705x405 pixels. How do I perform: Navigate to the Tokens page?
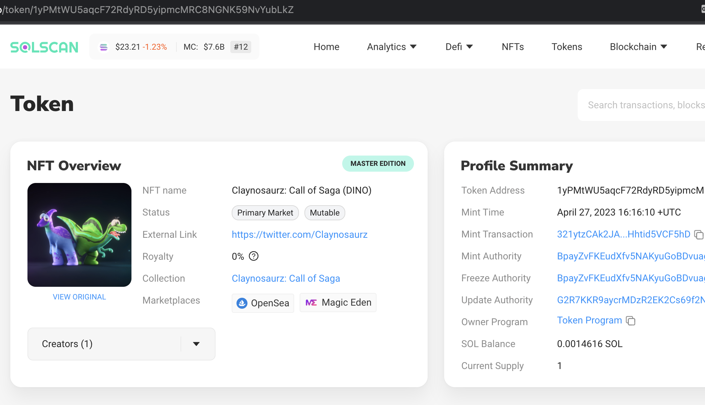pyautogui.click(x=567, y=47)
